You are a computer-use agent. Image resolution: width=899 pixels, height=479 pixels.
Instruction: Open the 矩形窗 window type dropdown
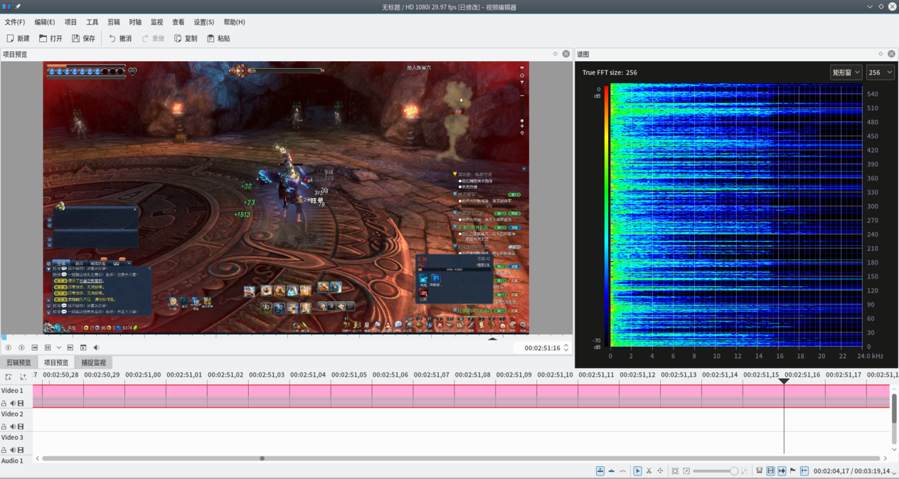pyautogui.click(x=846, y=72)
